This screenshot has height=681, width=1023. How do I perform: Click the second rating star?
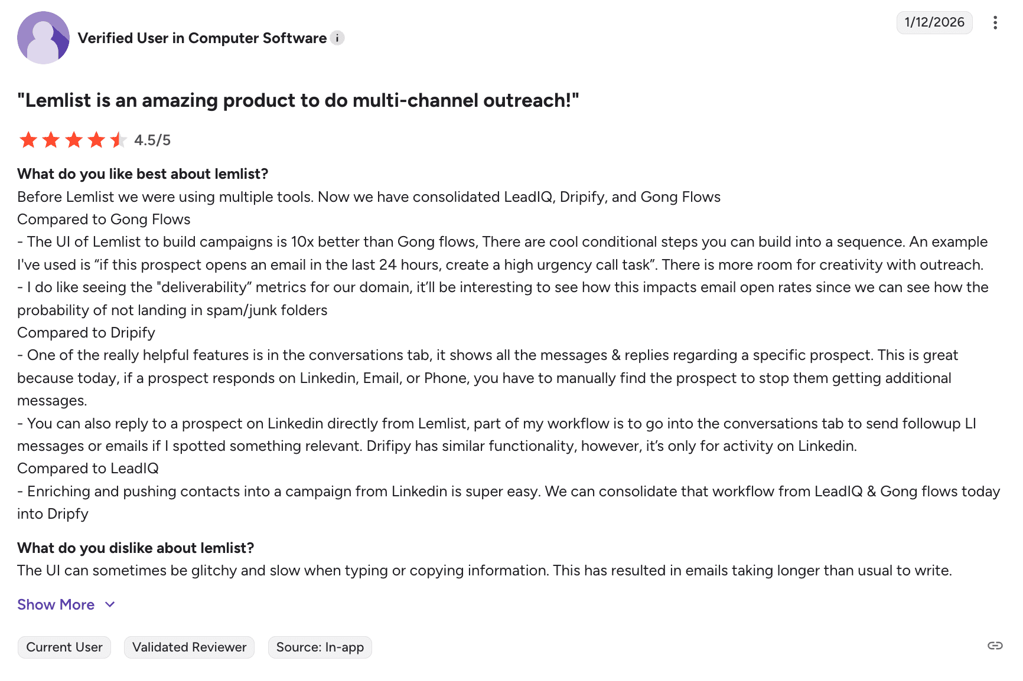(x=51, y=140)
